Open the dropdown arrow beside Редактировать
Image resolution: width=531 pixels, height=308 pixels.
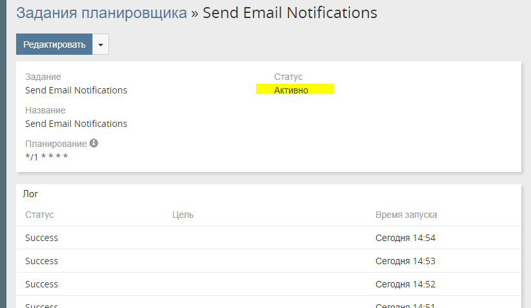pos(101,44)
